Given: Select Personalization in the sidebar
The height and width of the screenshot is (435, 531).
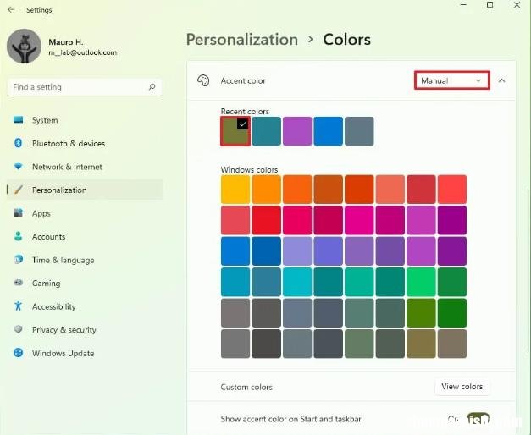Looking at the screenshot, I should point(85,190).
